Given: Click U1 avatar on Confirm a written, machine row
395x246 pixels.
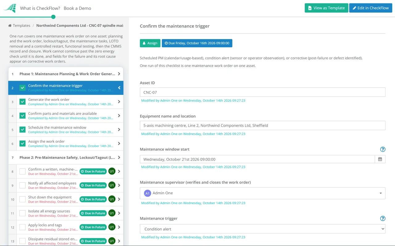Looking at the screenshot, I should (x=112, y=172).
